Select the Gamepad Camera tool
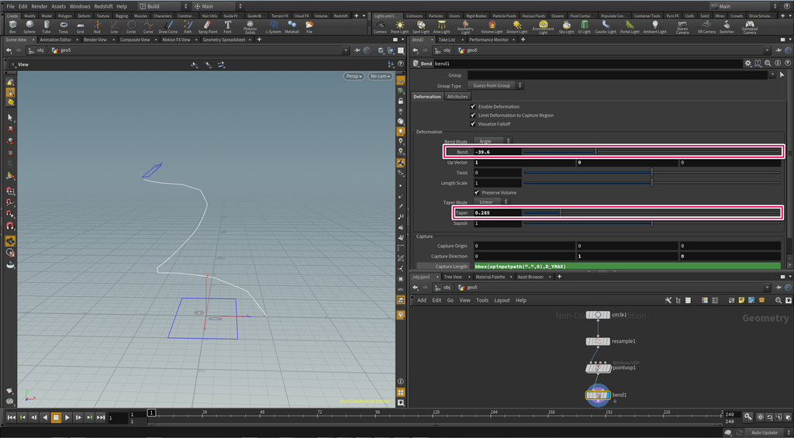 coord(750,27)
